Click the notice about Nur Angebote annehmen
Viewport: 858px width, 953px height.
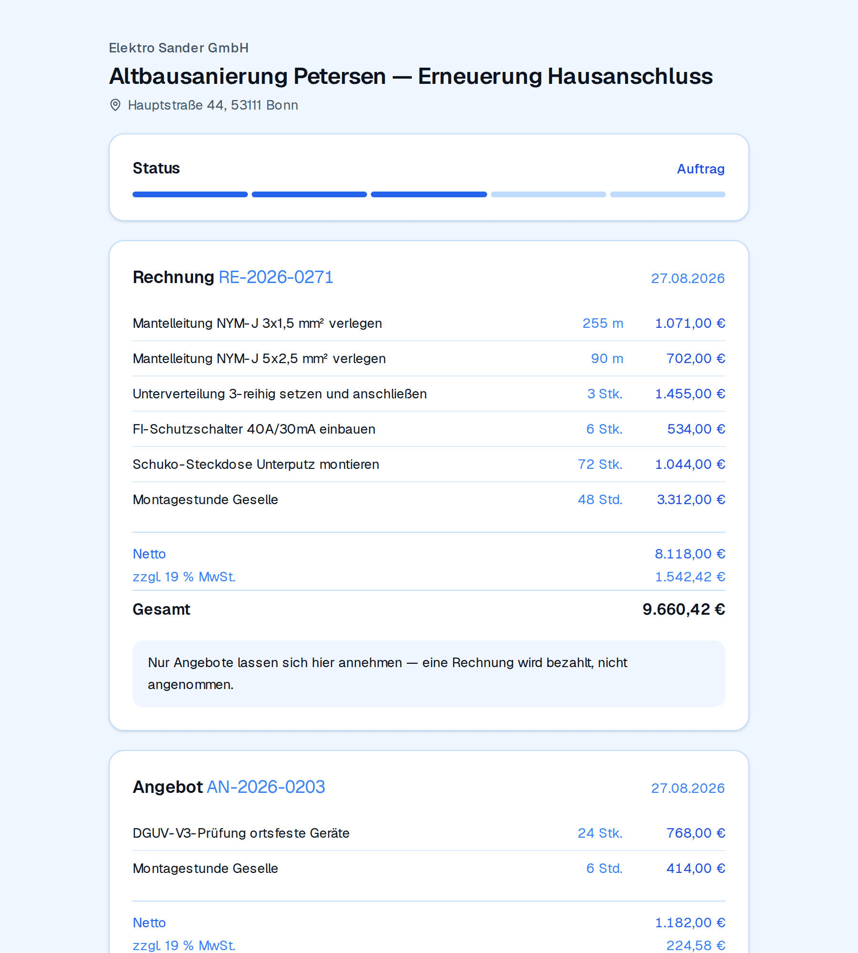coord(429,673)
